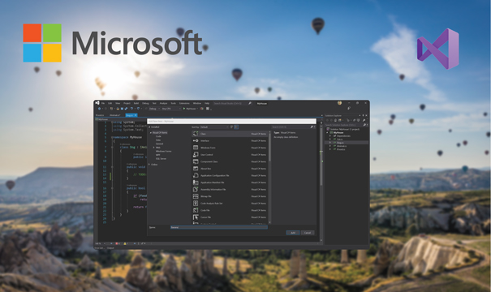Open the Output tab at bottom
Image resolution: width=491 pixels, height=292 pixels.
pyautogui.click(x=110, y=248)
